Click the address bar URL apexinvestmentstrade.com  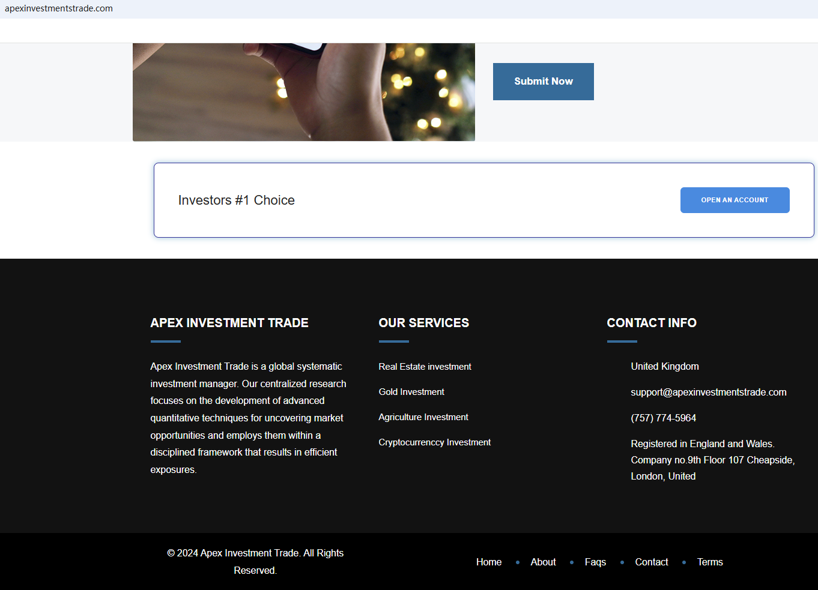tap(59, 8)
